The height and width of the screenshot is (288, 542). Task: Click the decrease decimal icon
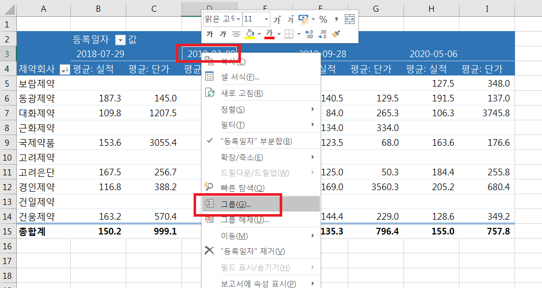click(322, 34)
